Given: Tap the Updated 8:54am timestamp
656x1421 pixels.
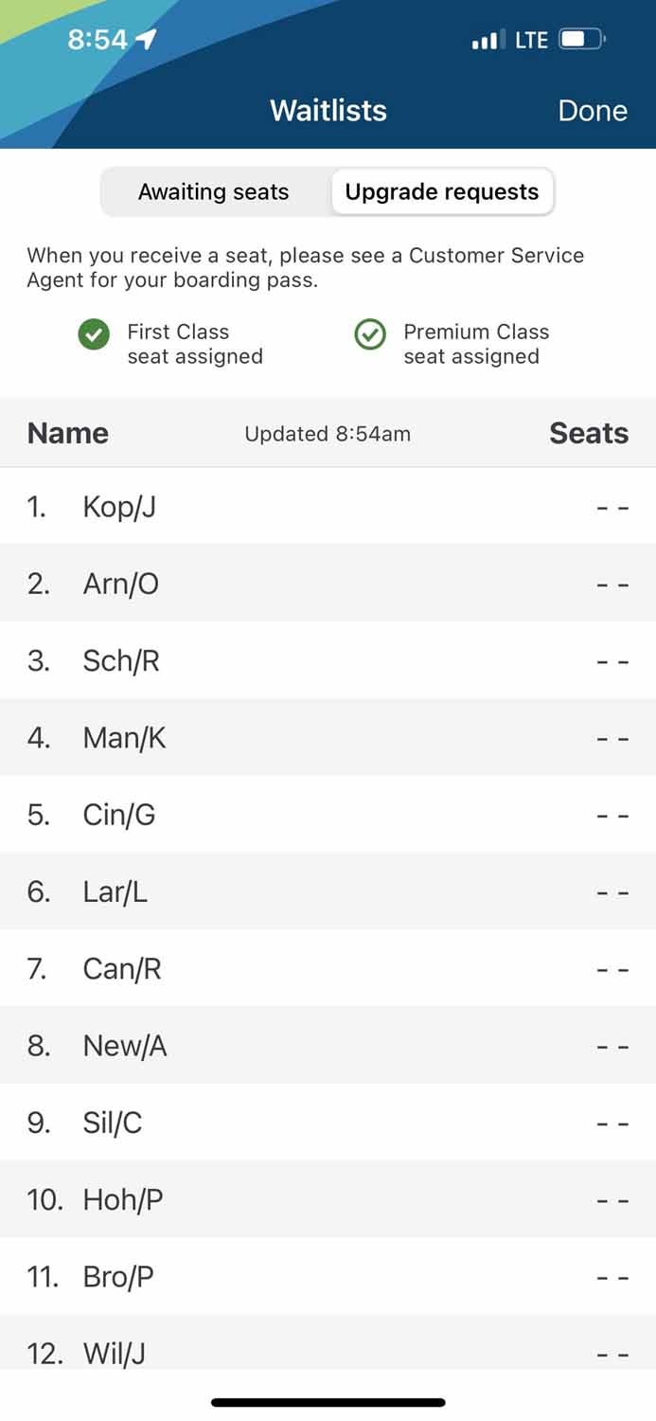Looking at the screenshot, I should (x=328, y=434).
